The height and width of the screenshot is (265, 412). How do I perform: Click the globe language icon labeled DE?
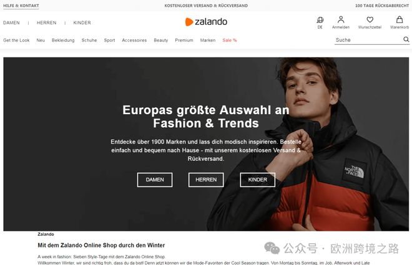tap(320, 20)
